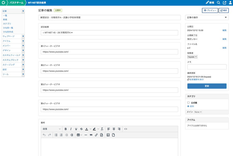This screenshot has height=156, width=233.
Task: Center-align text in the editor
Action: pos(114,129)
